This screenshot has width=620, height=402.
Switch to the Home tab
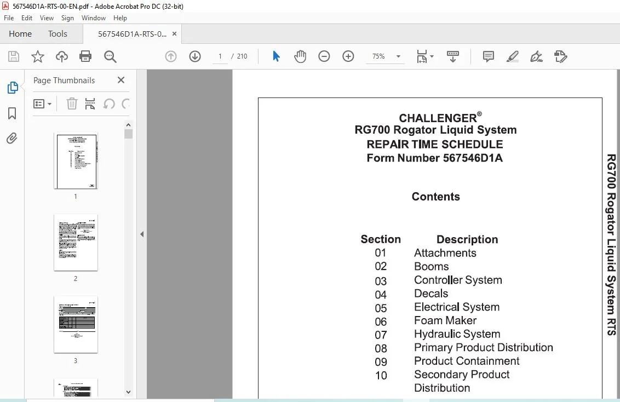click(x=20, y=33)
